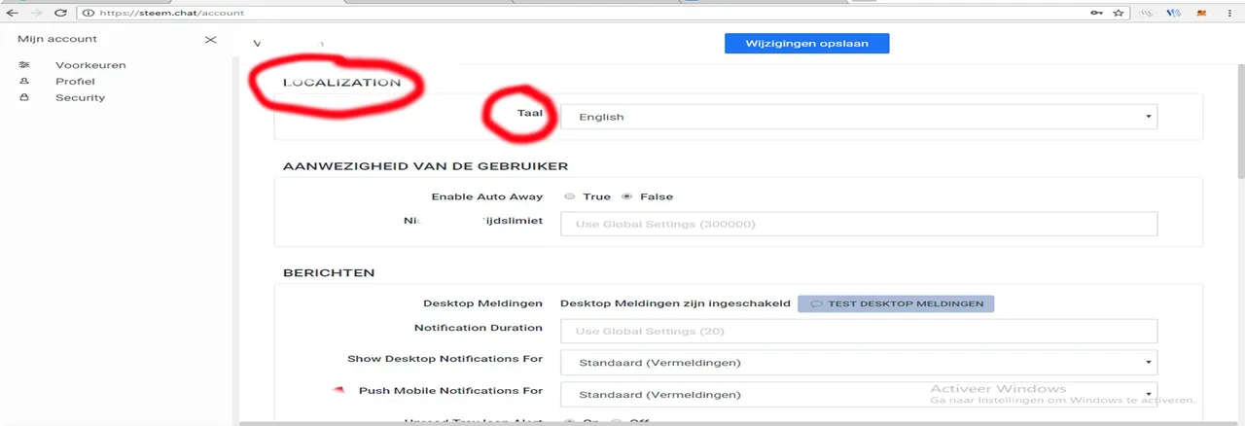Focus the Notification Duration field
The width and height of the screenshot is (1245, 426).
click(x=859, y=331)
